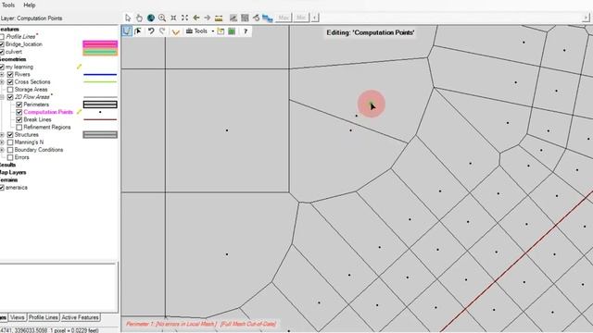
Task: Click the grid tile icon
Action: coord(245,18)
